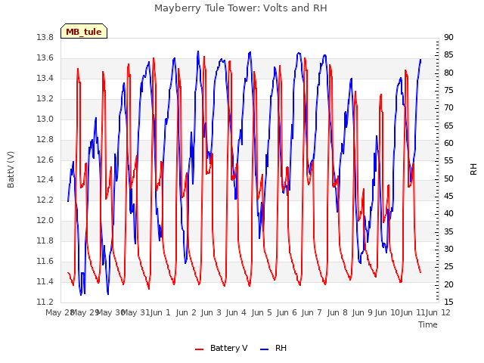The width and height of the screenshot is (484, 363).
Task: Click the 65 RH axis value
Action: point(448,126)
